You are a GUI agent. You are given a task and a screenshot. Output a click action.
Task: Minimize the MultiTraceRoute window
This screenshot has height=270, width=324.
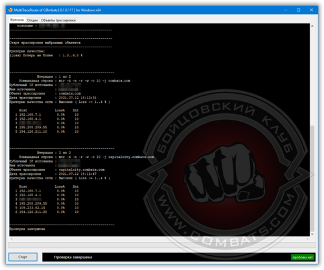coord(286,10)
